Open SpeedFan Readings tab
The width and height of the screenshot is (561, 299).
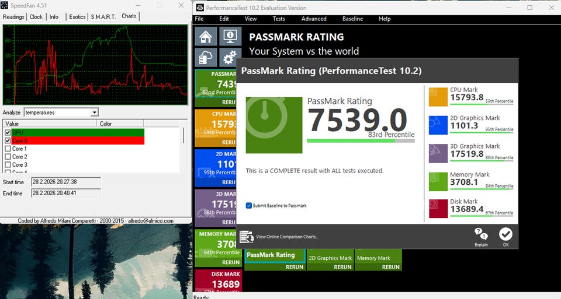pos(13,17)
